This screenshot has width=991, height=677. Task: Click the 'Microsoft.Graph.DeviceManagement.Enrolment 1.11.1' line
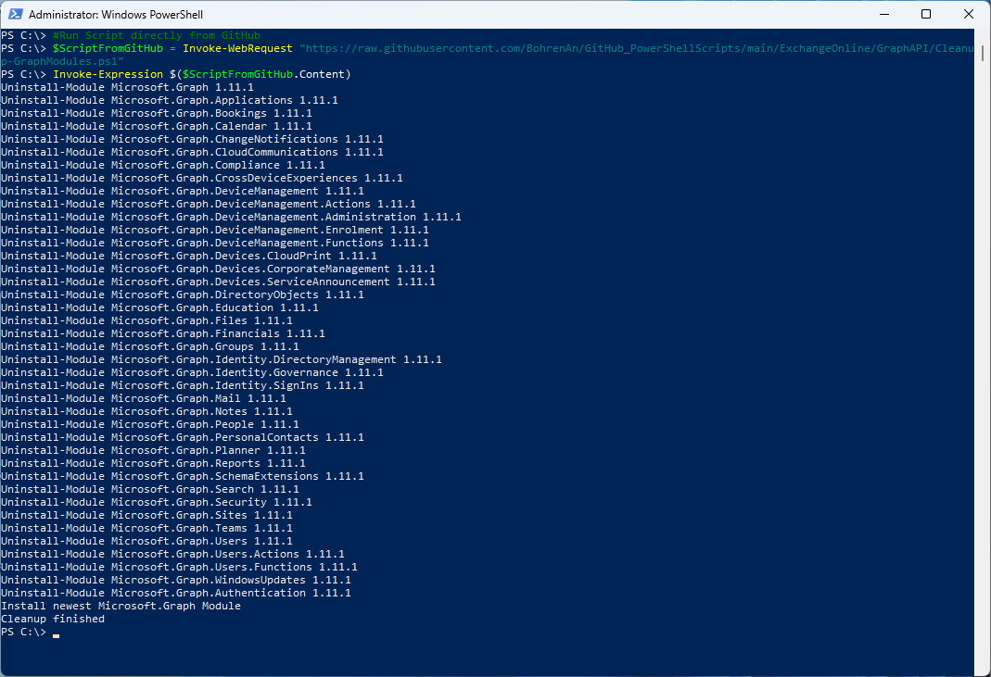point(215,230)
